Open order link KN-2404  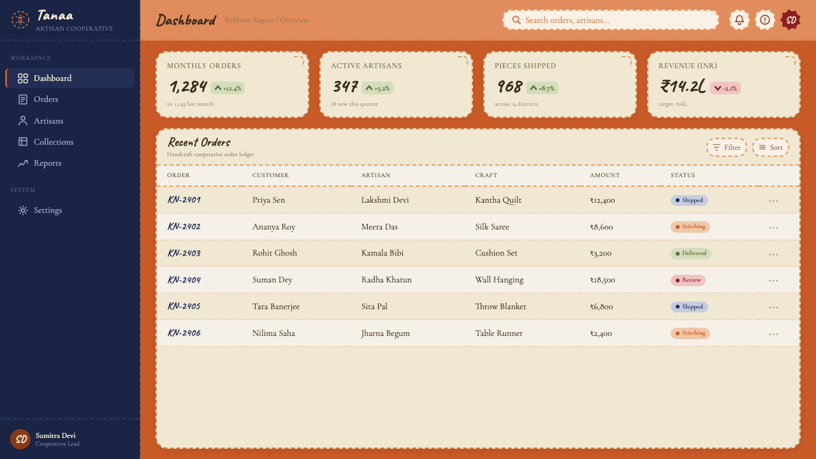[184, 280]
